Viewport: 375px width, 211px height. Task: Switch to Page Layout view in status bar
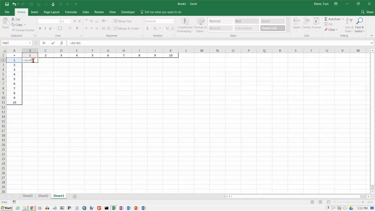point(320,202)
